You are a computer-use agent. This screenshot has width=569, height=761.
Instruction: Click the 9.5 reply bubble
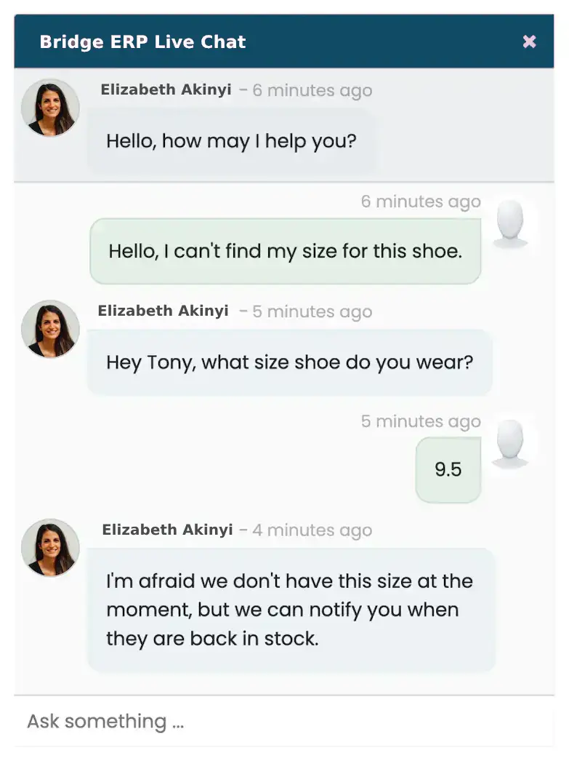pos(448,469)
